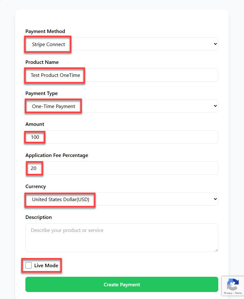Select the Application Fee Percentage input
The width and height of the screenshot is (244, 299).
pyautogui.click(x=122, y=168)
